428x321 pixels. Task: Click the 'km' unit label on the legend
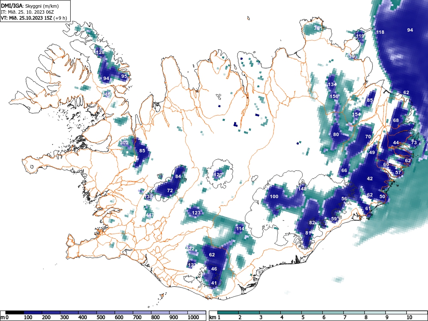point(213,318)
